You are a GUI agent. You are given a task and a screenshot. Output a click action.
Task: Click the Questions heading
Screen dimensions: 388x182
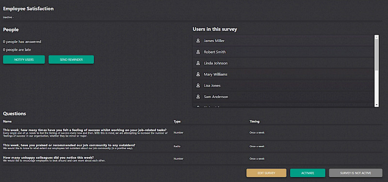[x=15, y=113]
